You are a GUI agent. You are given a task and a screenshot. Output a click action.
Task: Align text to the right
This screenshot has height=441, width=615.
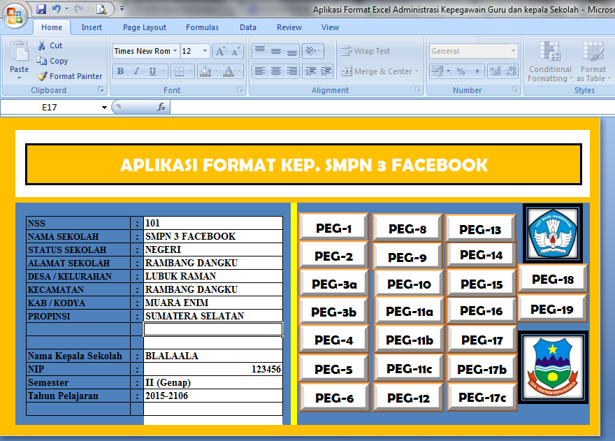point(292,71)
